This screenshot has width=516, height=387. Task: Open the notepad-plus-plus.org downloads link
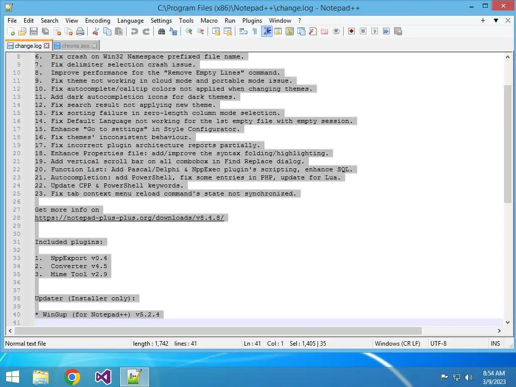point(130,218)
